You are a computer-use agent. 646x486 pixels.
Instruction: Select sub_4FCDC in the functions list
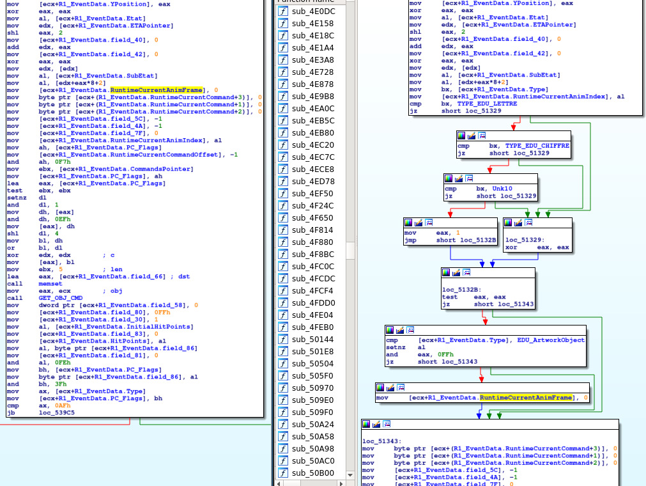pyautogui.click(x=314, y=279)
